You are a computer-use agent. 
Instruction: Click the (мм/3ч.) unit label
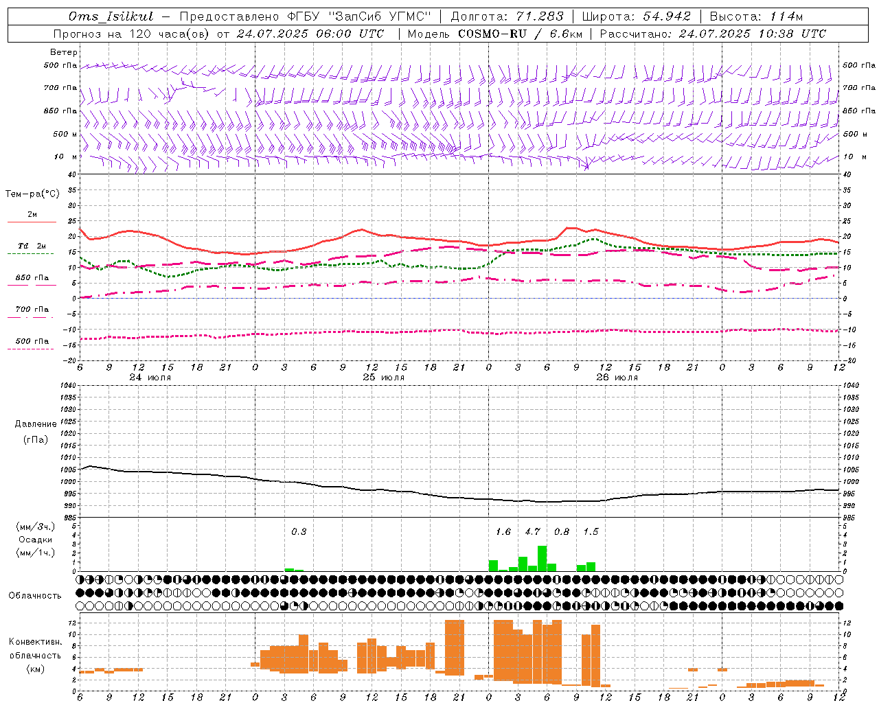35,527
